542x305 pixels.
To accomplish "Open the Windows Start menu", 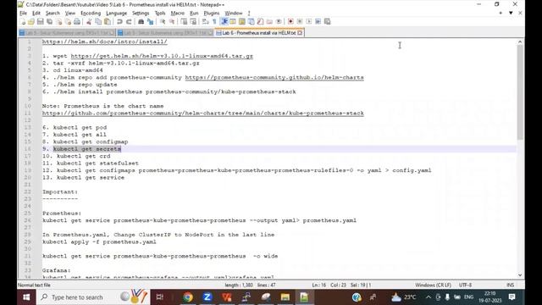I will [x=26, y=297].
